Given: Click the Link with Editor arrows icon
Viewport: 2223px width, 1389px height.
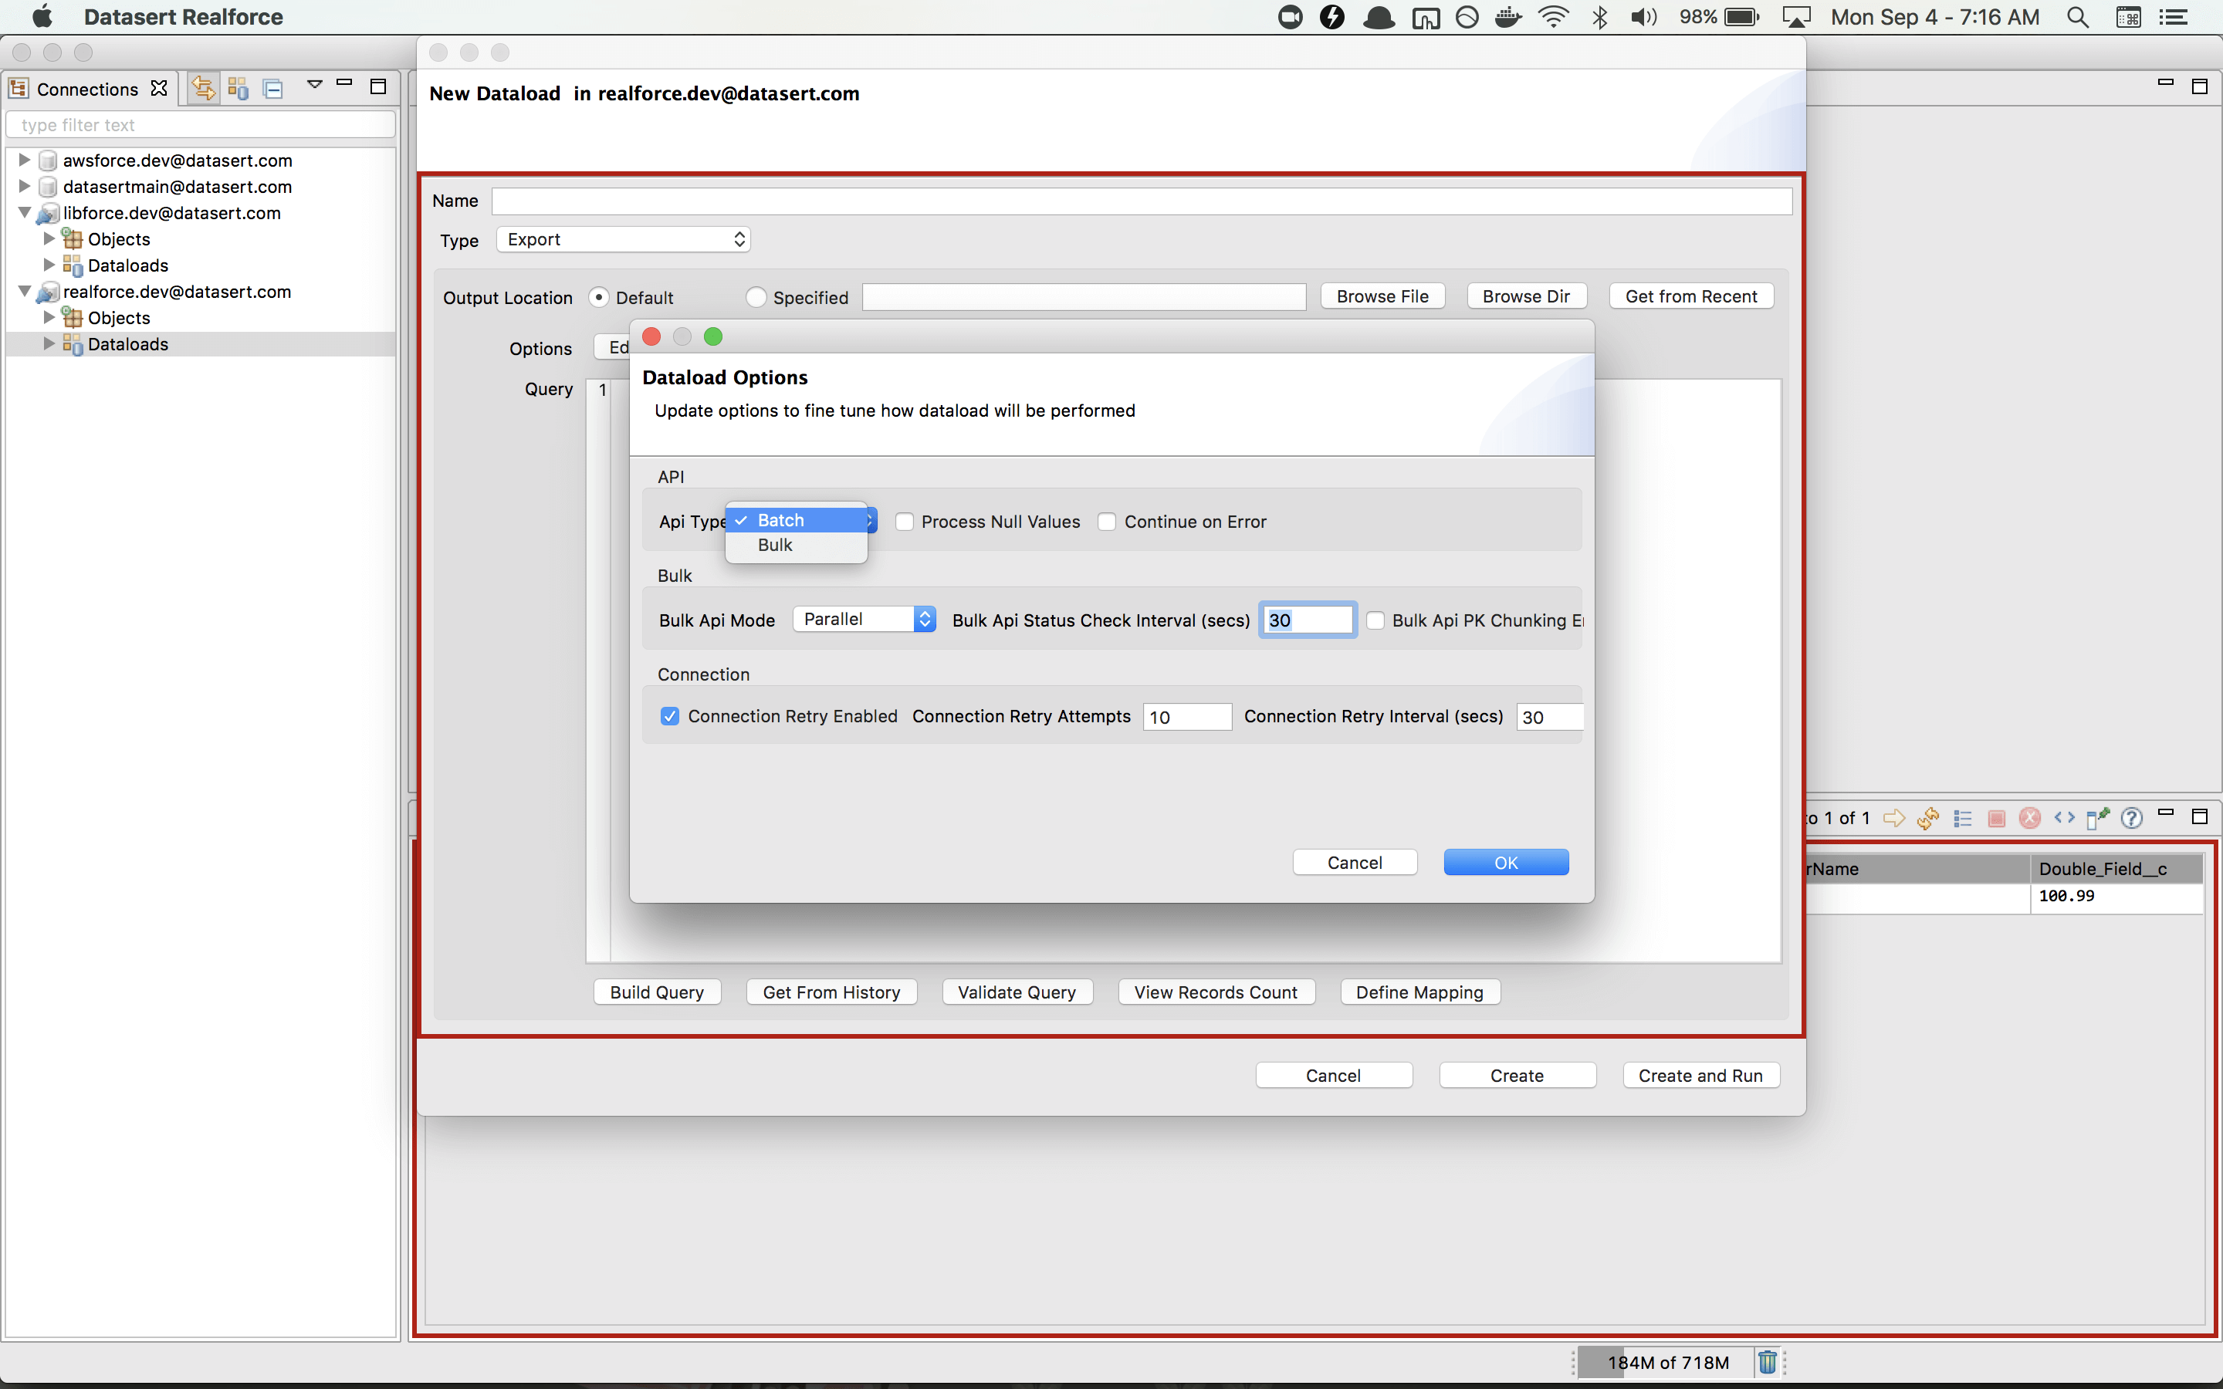Looking at the screenshot, I should point(203,88).
